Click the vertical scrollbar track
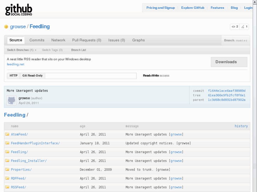Image resolution: width=257 pixels, height=192 pixels. click(255, 98)
